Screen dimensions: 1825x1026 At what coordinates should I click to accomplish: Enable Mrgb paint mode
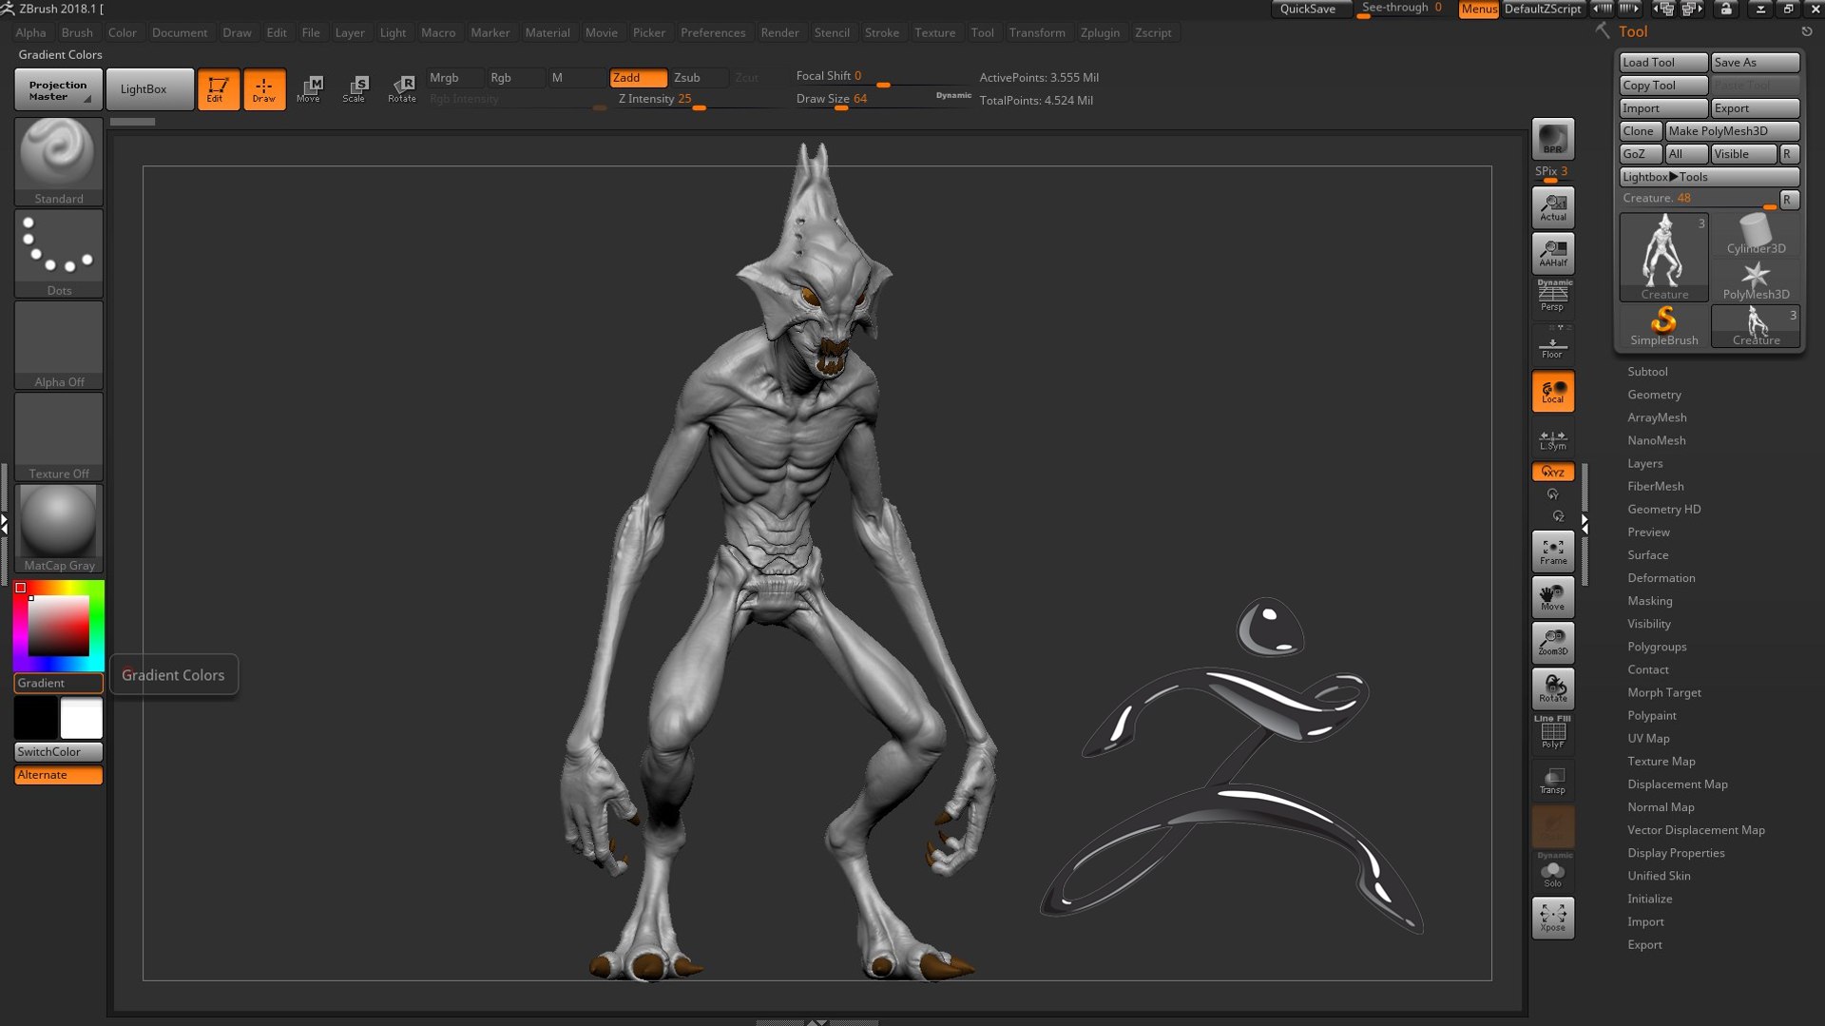click(x=455, y=78)
